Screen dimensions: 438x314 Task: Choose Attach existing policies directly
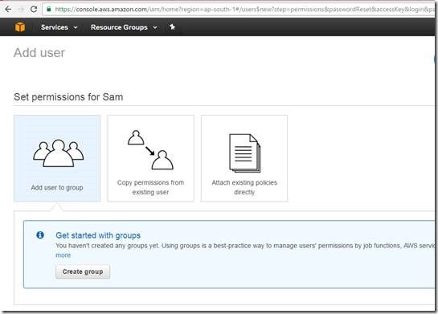click(x=244, y=158)
